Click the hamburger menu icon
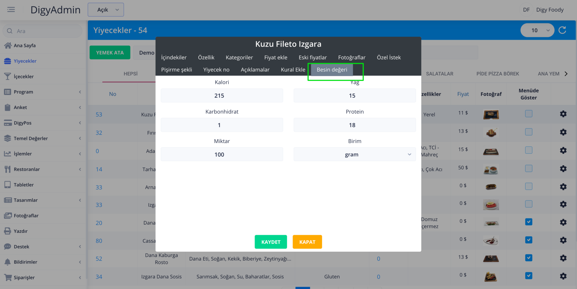Viewport: 577px width, 289px height. pos(11,10)
